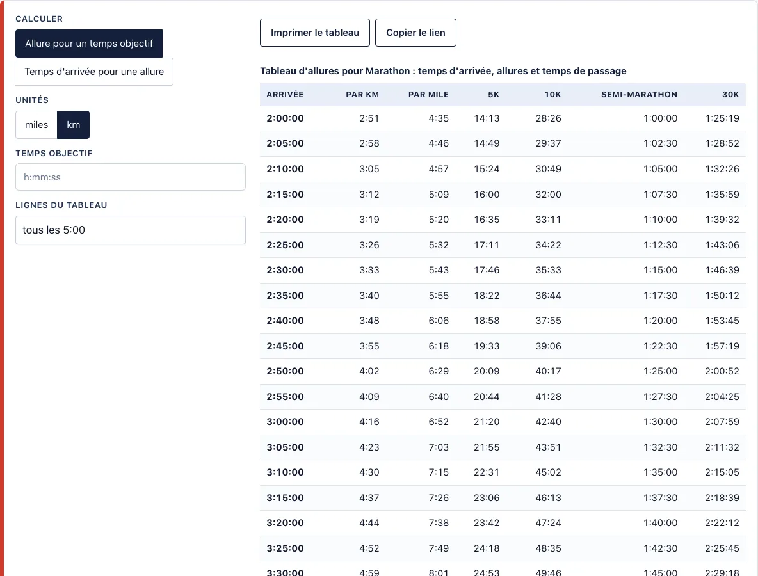Select the 3:20:00 finish time cell
Image resolution: width=758 pixels, height=576 pixels.
click(x=286, y=523)
